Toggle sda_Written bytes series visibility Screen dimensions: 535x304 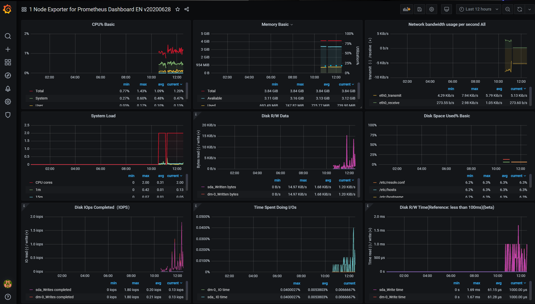[222, 187]
